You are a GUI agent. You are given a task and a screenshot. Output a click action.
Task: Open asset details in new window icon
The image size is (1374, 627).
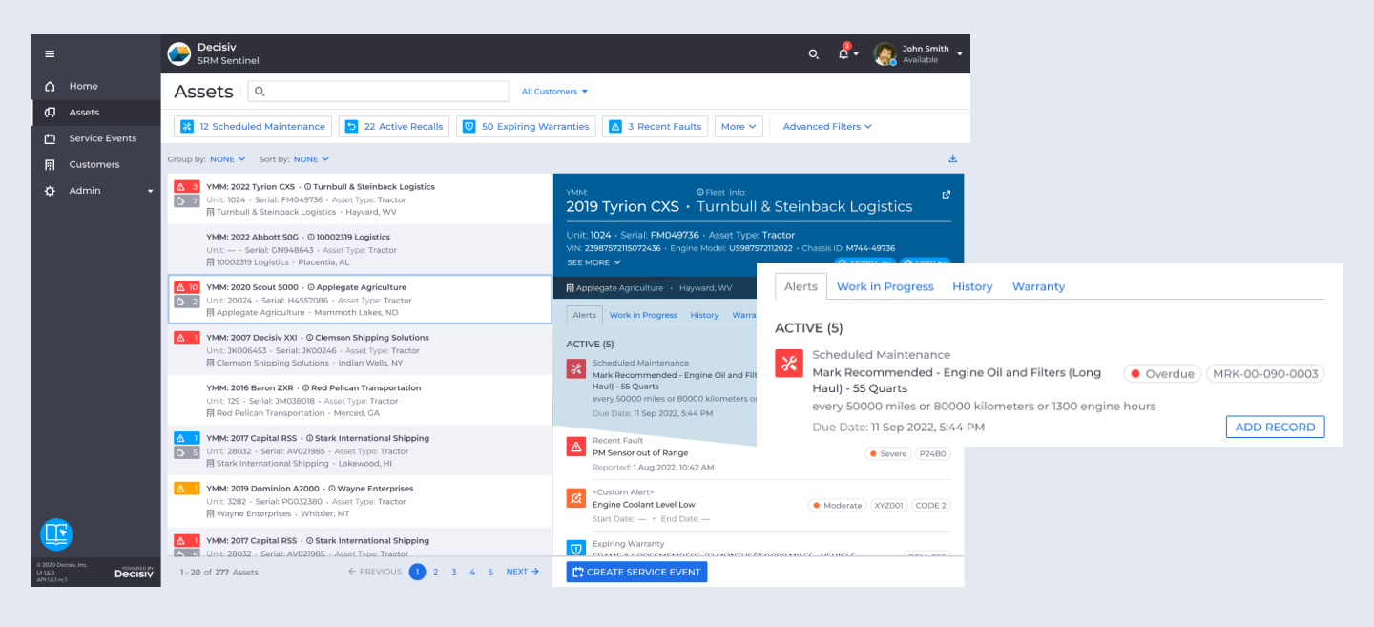(947, 195)
